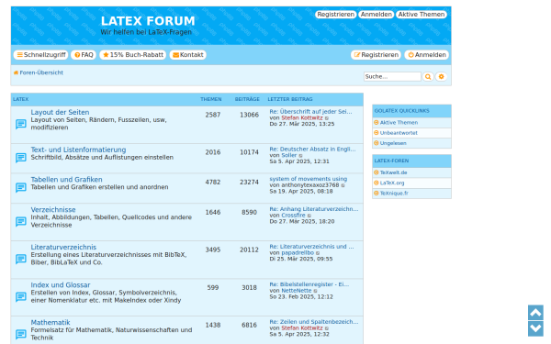View Stefan Kottwitz profile in Mathematik row

coord(302,328)
